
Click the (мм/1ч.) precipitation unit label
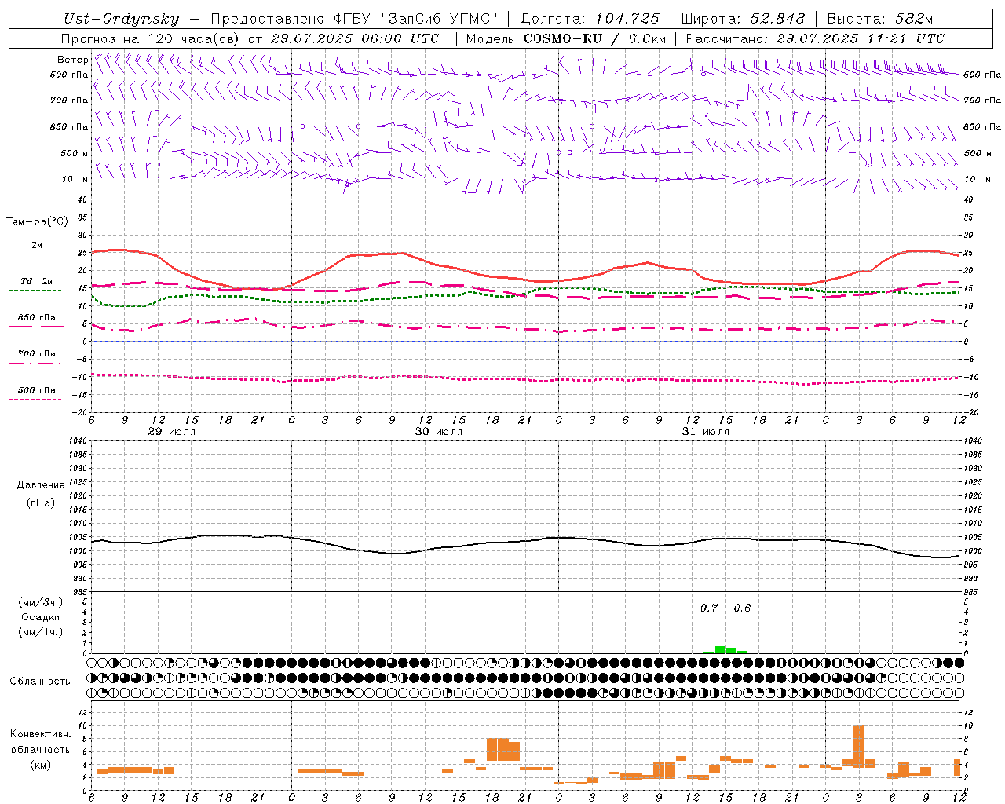point(40,632)
